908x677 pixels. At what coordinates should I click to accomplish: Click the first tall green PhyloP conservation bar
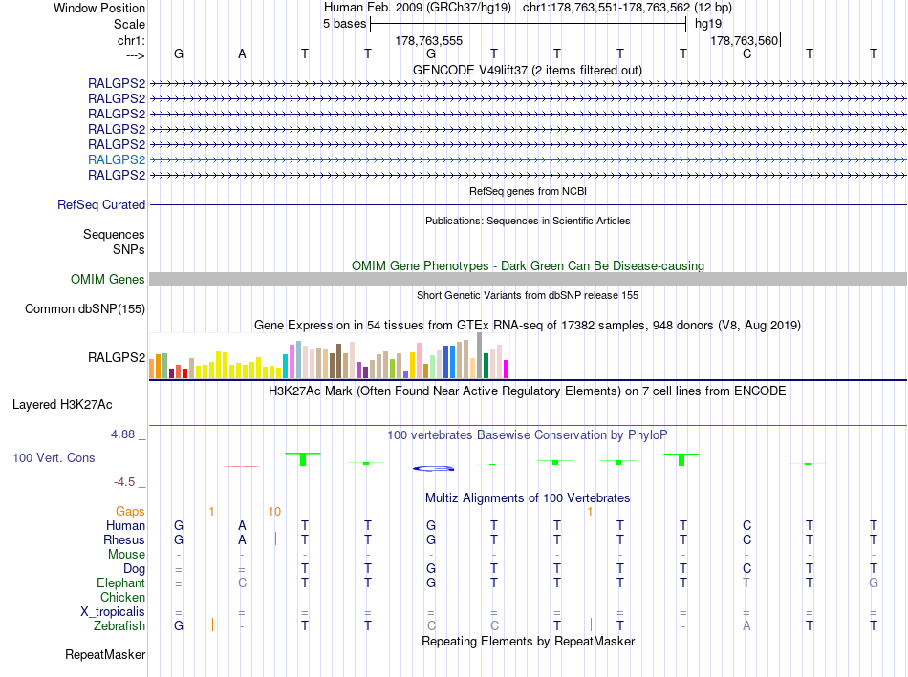coord(303,459)
